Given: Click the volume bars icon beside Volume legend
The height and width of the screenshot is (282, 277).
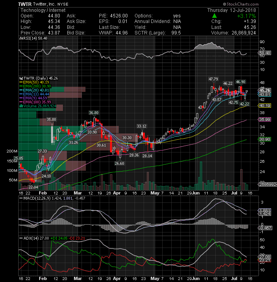Looking at the screenshot, I should coord(21,106).
